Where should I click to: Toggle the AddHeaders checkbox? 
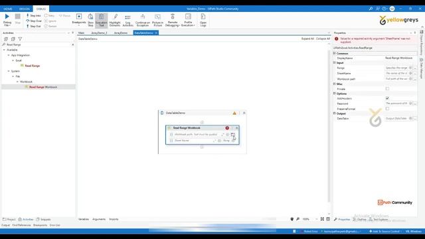click(387, 98)
